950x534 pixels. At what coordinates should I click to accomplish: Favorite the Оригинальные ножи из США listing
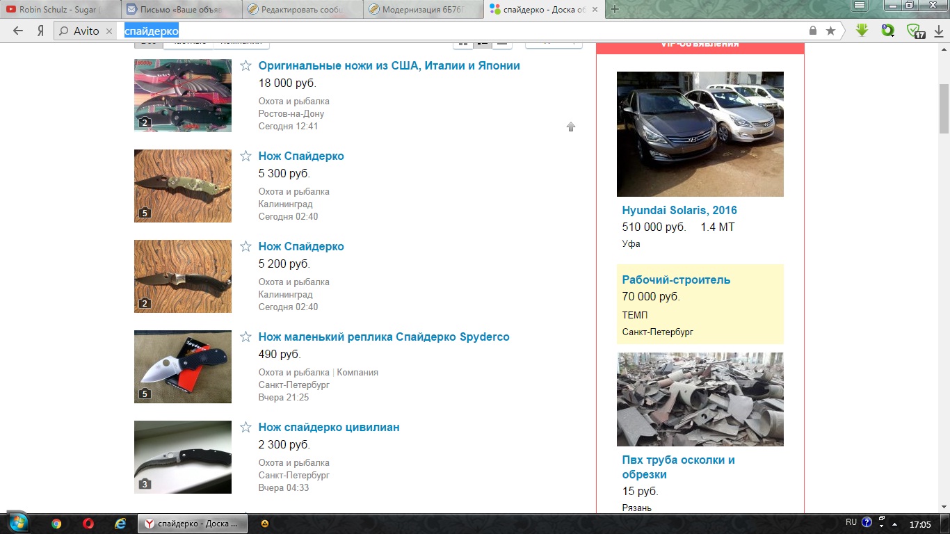pos(245,65)
